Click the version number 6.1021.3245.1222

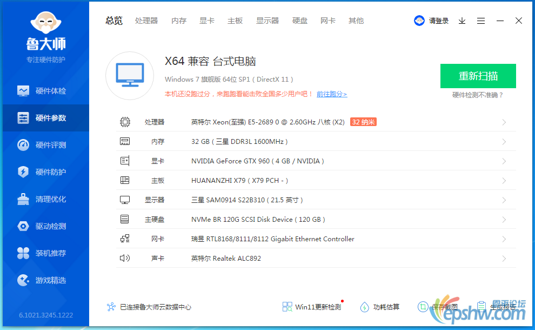(46, 315)
